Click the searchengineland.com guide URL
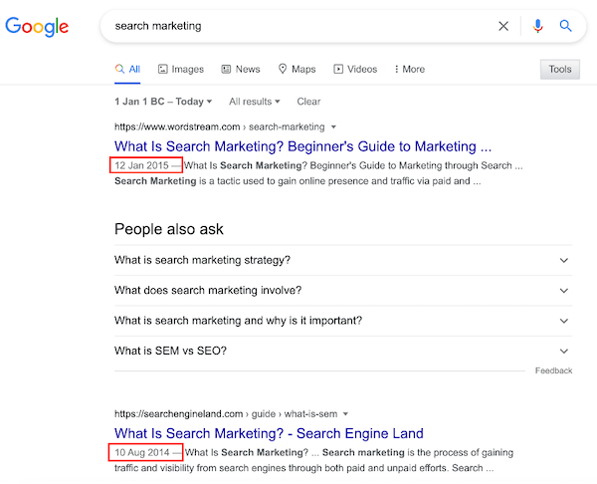597x484 pixels. (226, 414)
